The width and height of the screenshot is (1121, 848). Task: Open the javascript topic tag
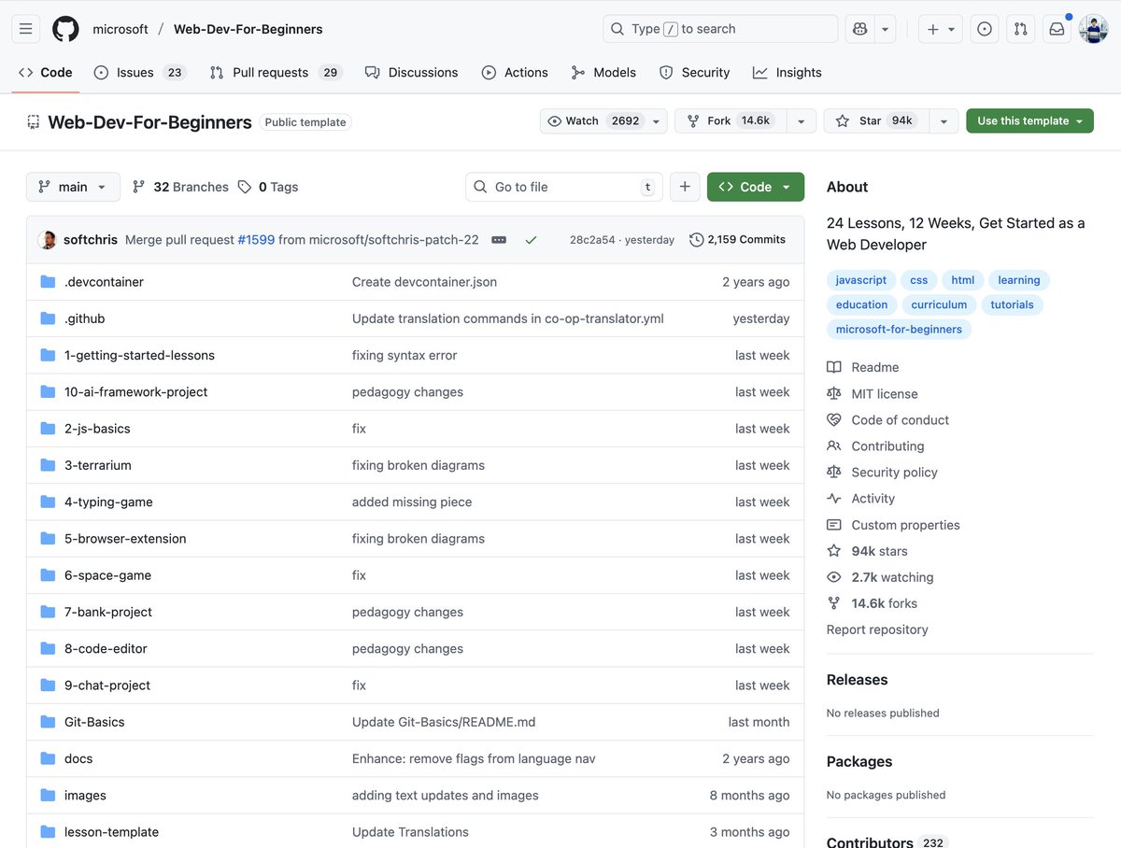pos(861,280)
